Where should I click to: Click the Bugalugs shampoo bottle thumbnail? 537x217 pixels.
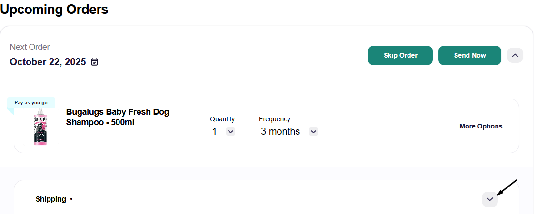pos(40,126)
